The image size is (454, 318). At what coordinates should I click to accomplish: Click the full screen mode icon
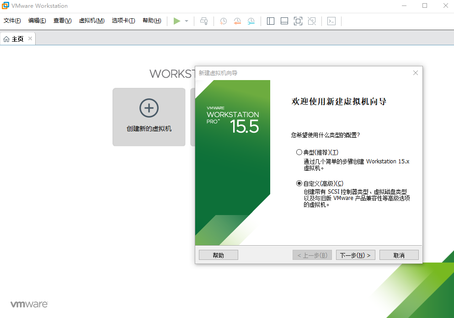(x=298, y=21)
